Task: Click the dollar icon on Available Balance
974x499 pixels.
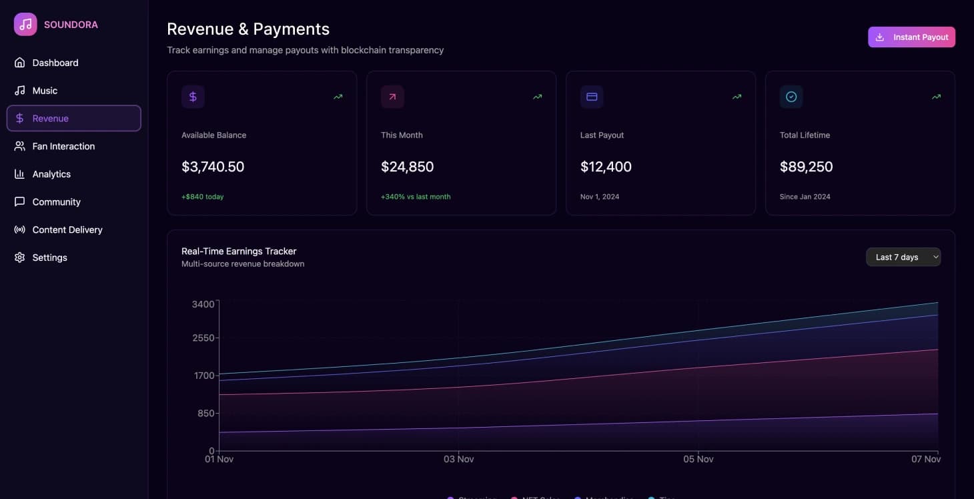Action: 193,97
